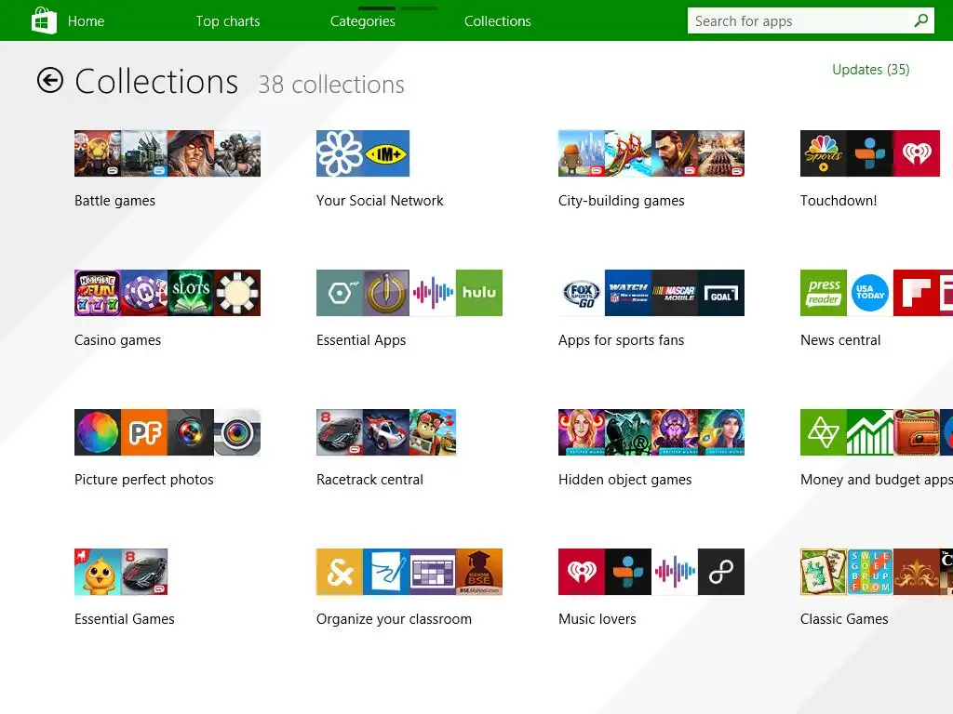
Task: Open the Press Reader app icon
Action: pos(824,293)
